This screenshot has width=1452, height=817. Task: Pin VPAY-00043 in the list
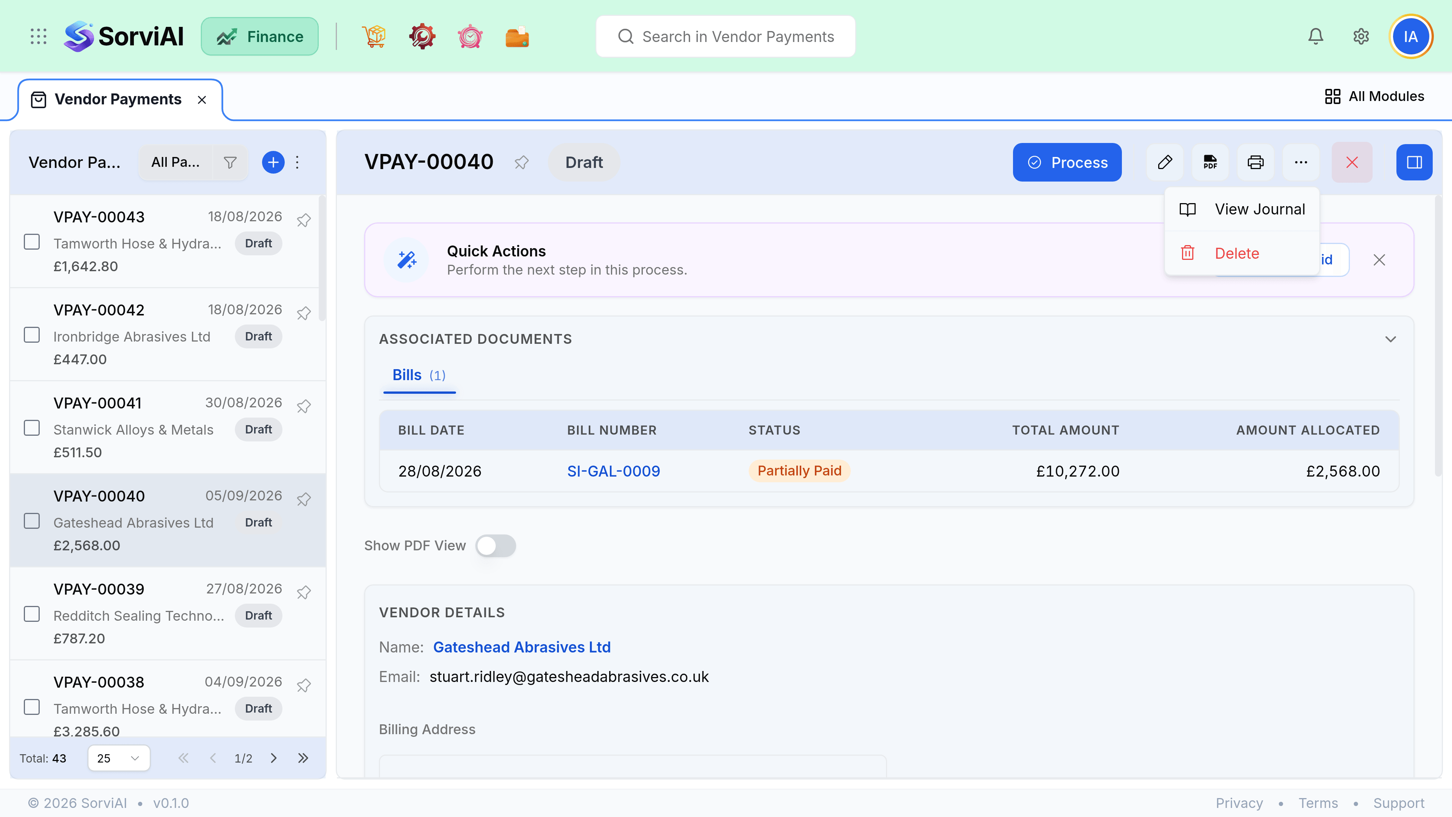304,220
